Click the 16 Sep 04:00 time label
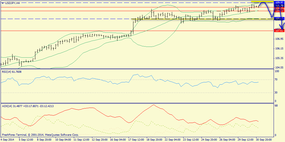The height and width of the screenshot is (142, 285). pos(118,140)
